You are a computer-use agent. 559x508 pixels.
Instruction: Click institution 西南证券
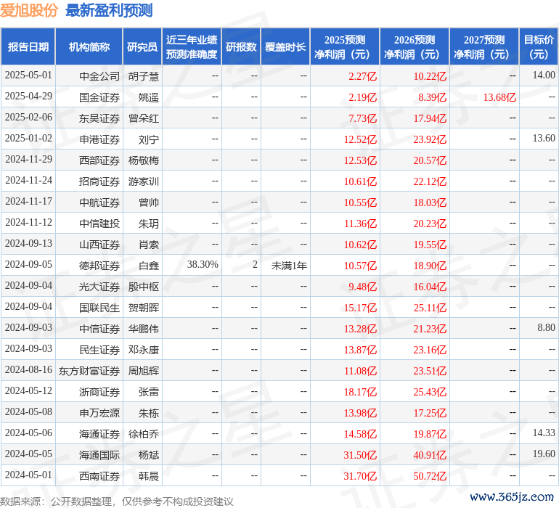point(99,476)
